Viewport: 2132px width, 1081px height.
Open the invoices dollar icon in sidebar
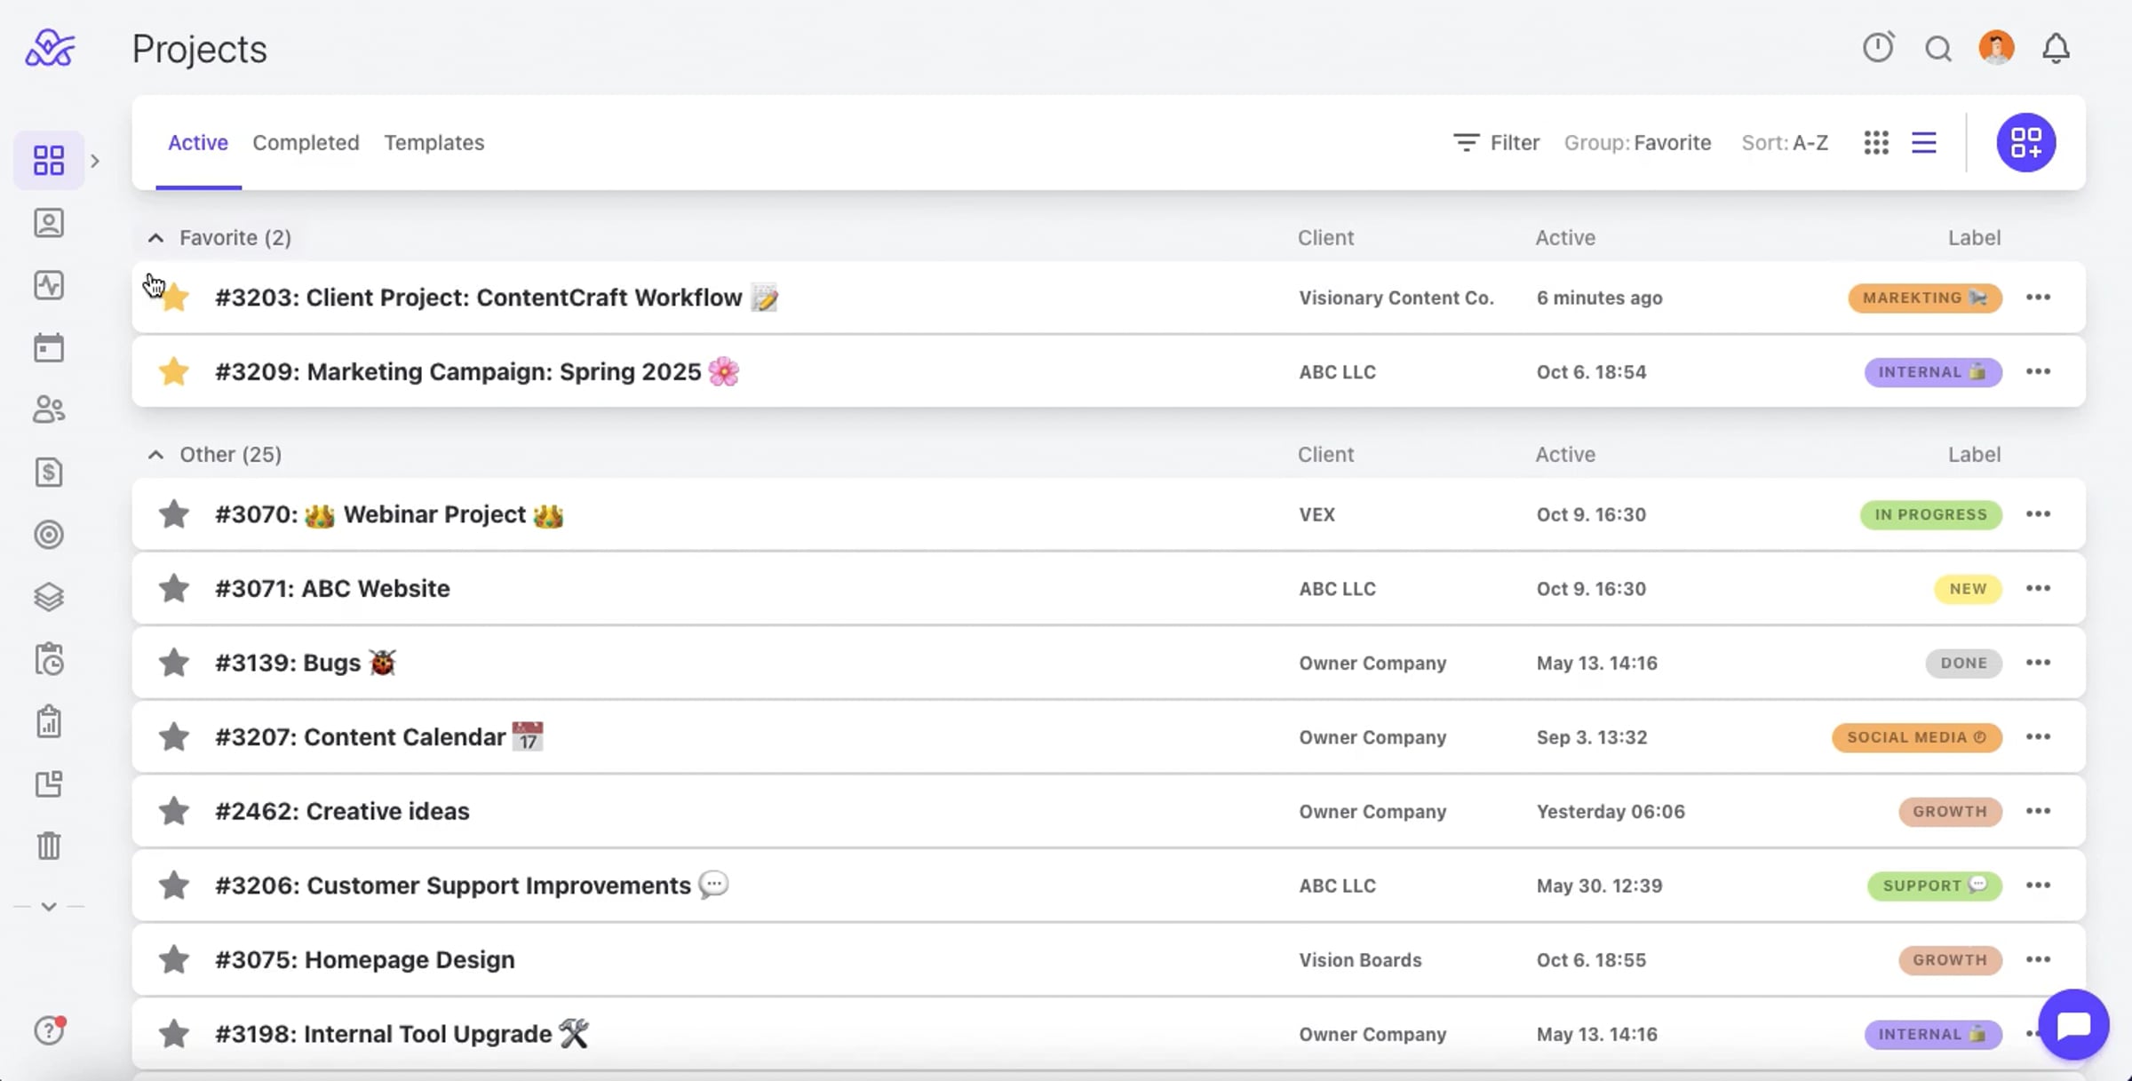pos(49,472)
